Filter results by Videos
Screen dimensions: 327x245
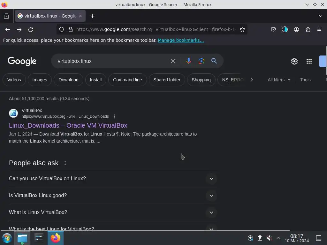[14, 80]
